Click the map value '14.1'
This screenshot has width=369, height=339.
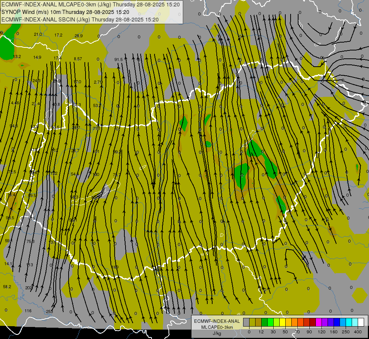(8, 264)
